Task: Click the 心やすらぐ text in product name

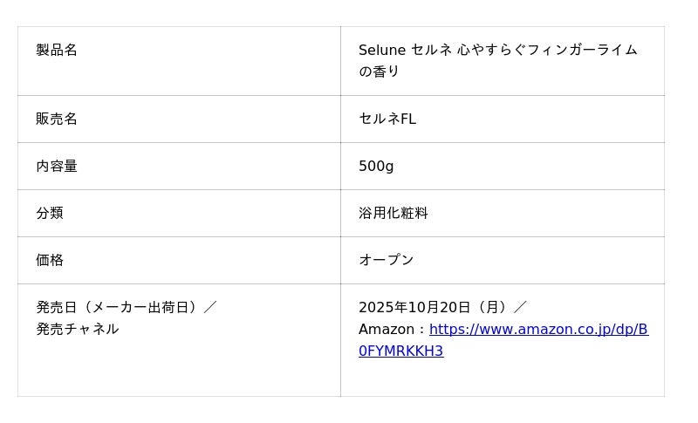Action: (492, 51)
